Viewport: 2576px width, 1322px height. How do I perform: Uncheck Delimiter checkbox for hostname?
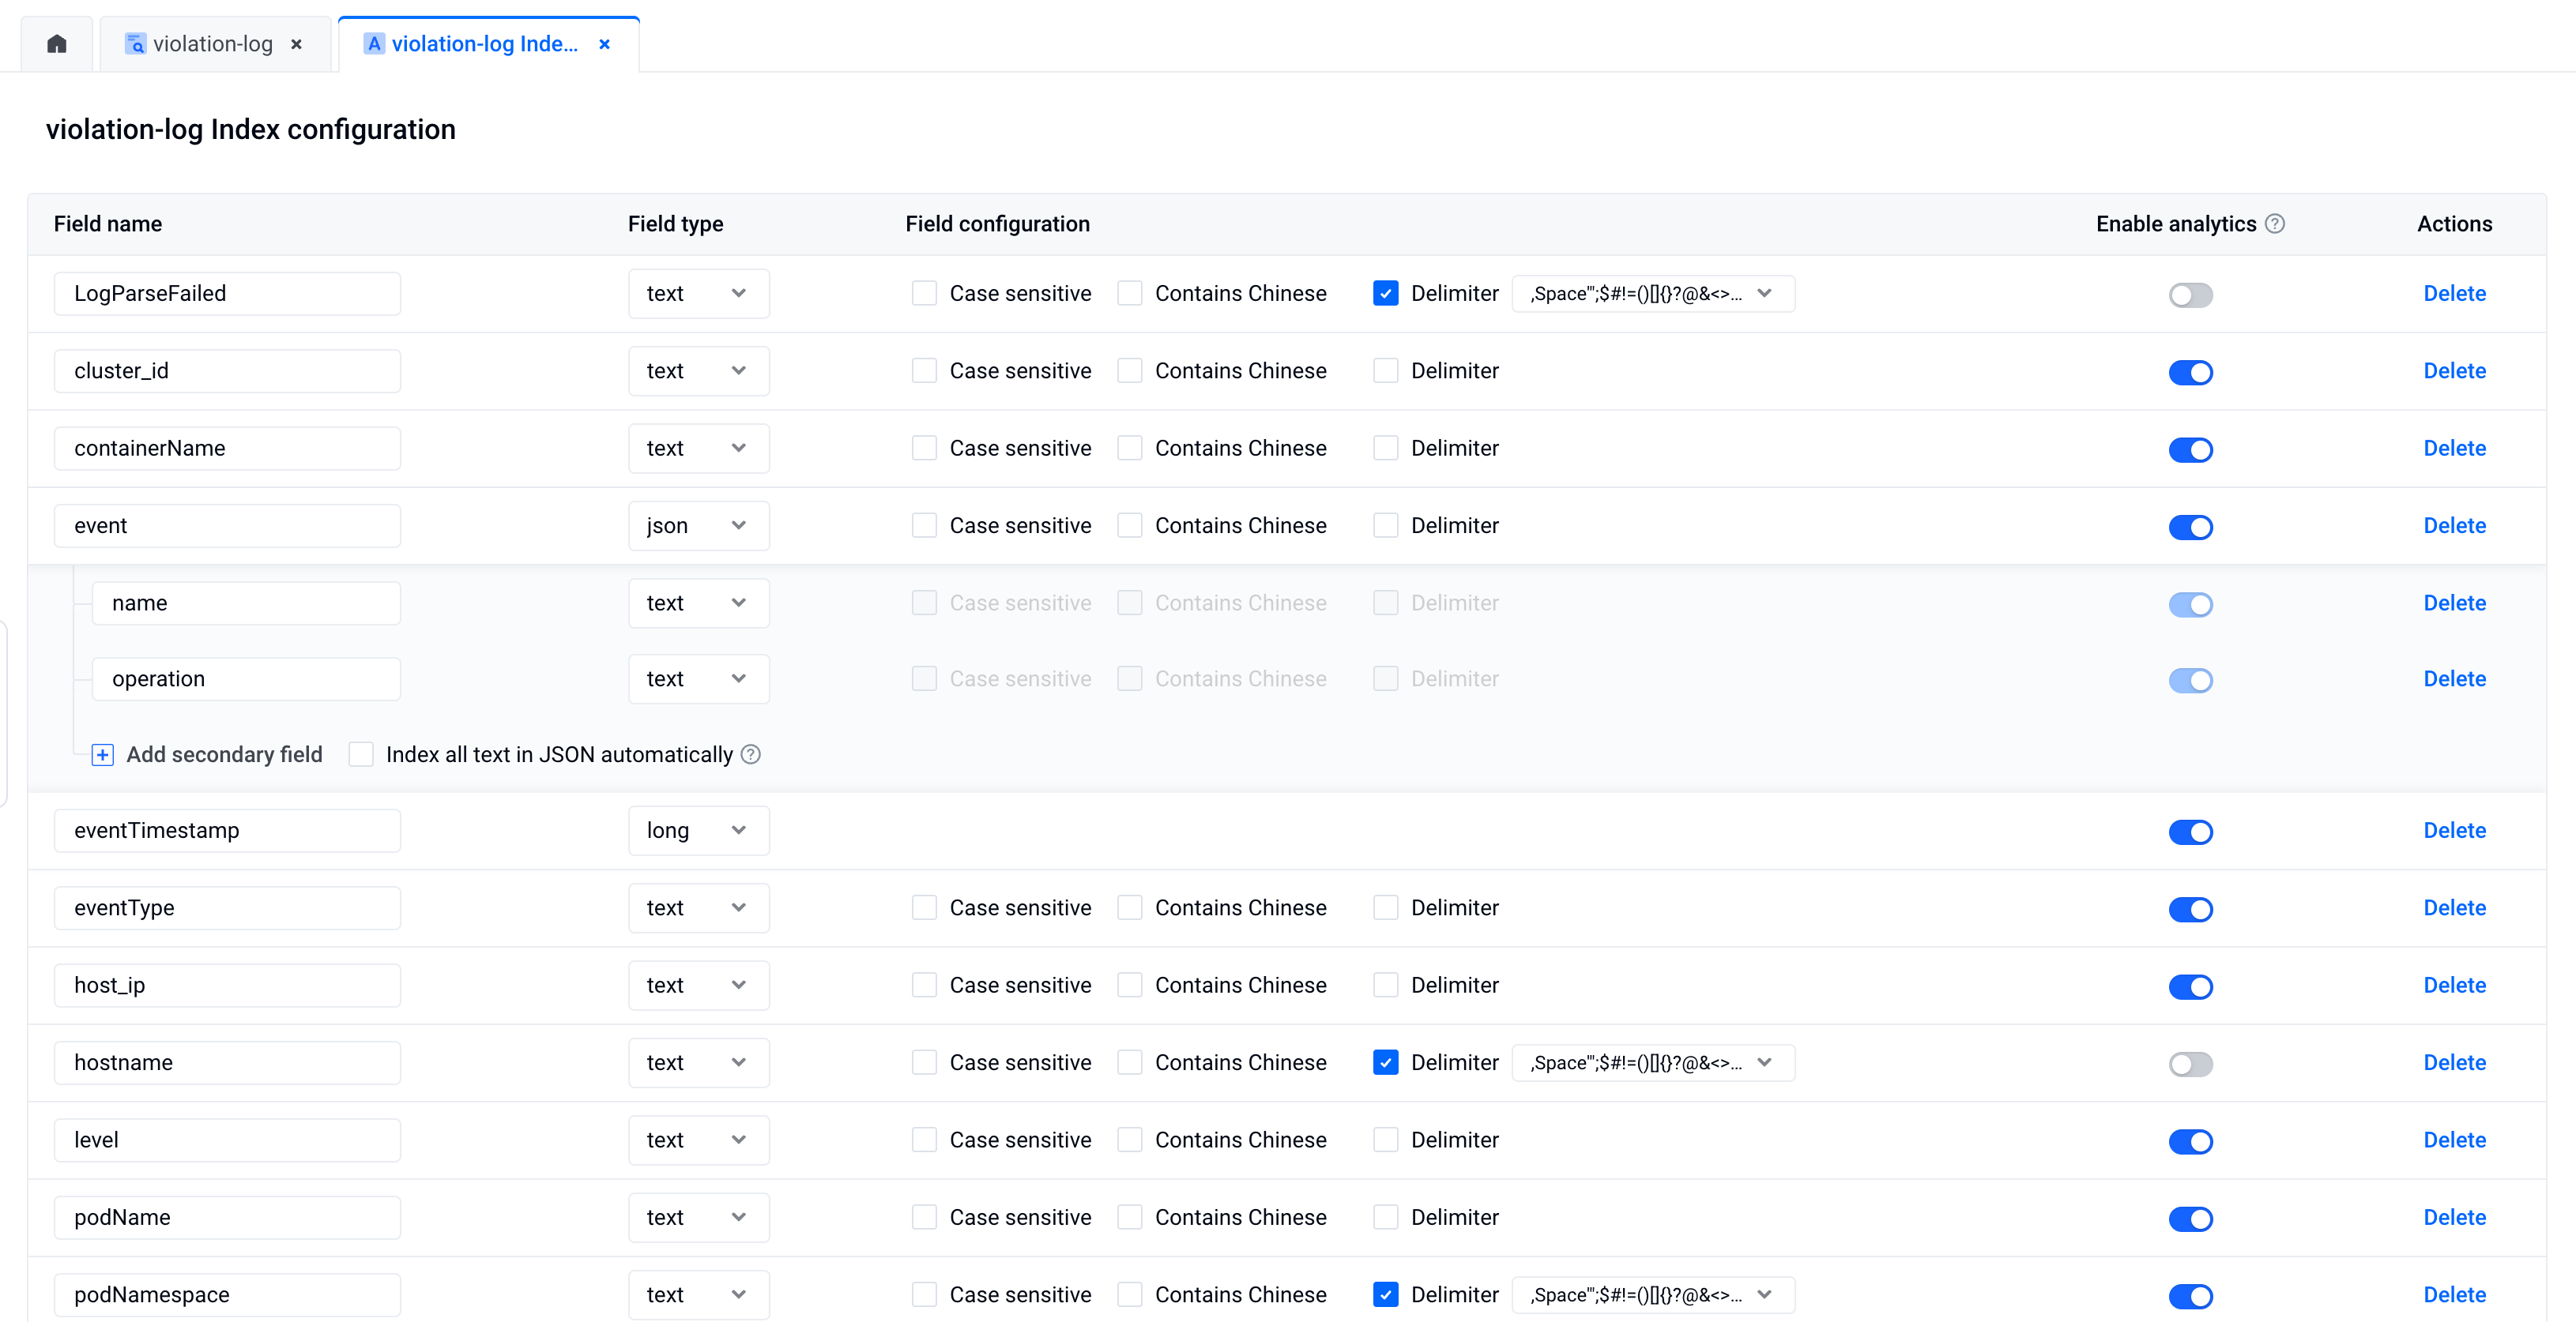[x=1385, y=1062]
